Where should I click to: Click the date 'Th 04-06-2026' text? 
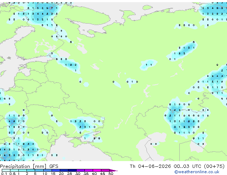150,166
